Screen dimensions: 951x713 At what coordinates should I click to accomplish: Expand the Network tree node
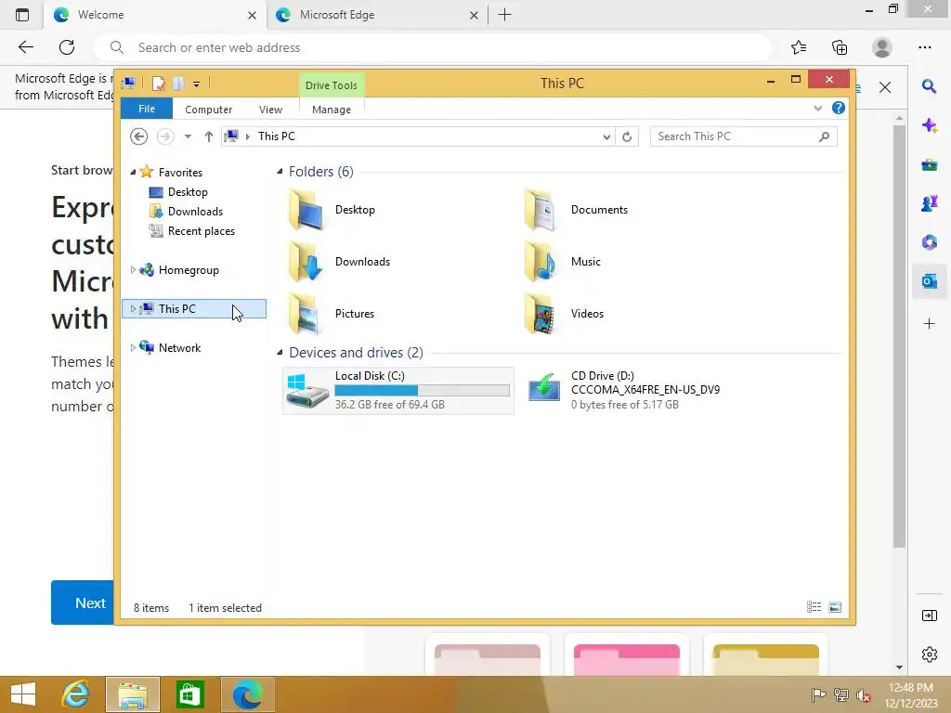click(x=133, y=347)
